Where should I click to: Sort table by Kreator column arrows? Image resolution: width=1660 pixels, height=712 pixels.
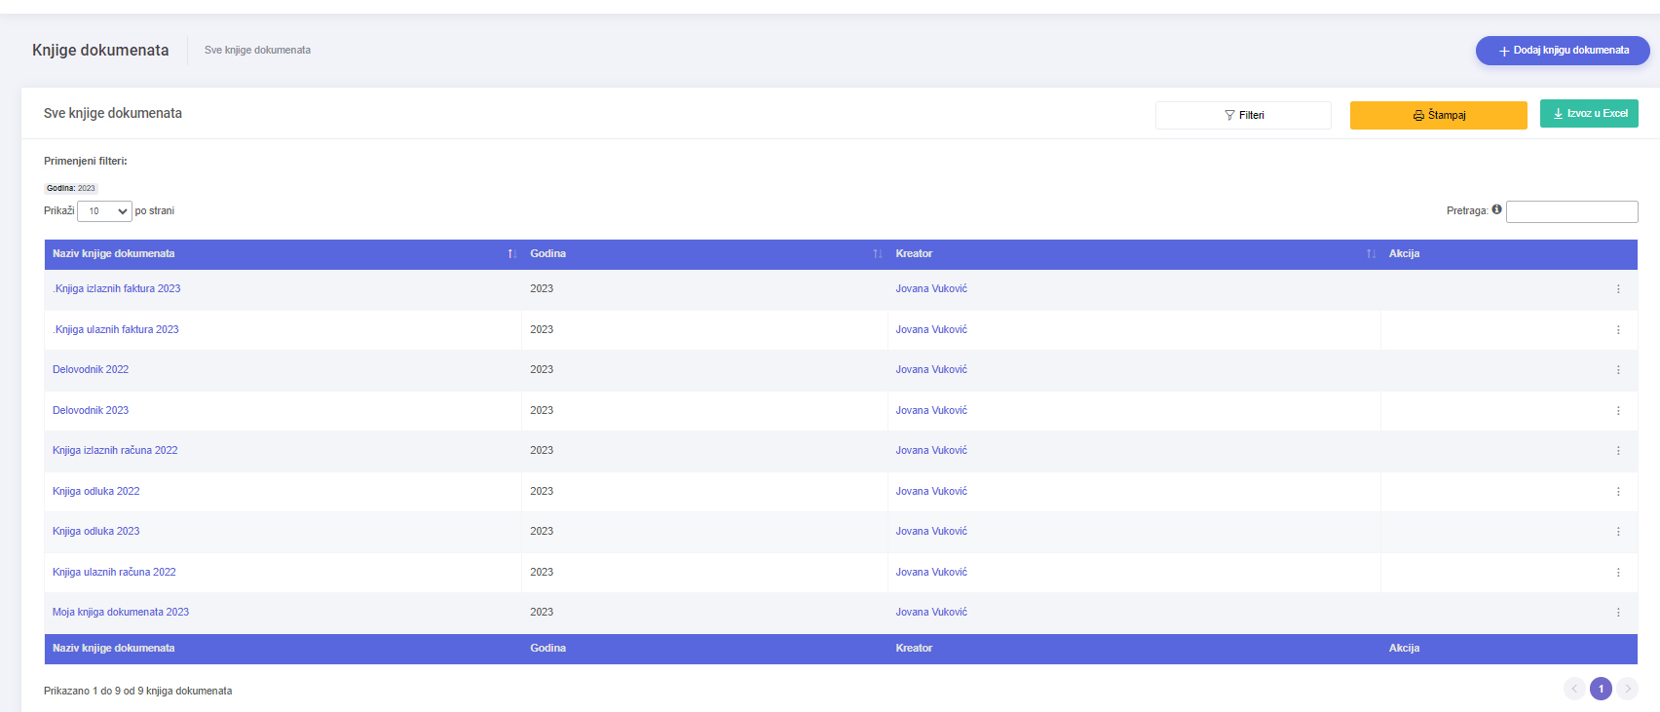1371,254
